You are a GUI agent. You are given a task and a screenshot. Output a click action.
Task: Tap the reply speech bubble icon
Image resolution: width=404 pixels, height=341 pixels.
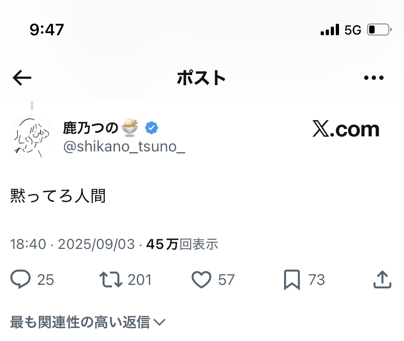(x=20, y=280)
